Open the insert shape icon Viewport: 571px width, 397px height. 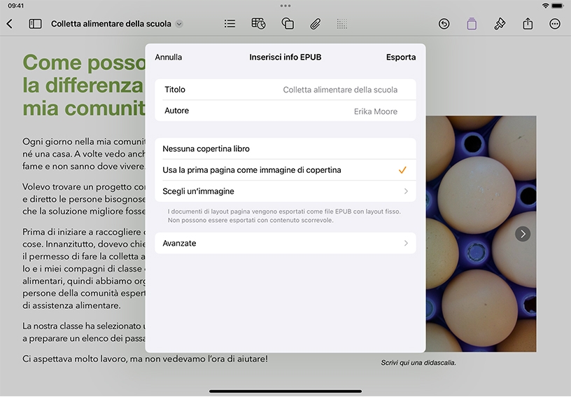tap(288, 24)
